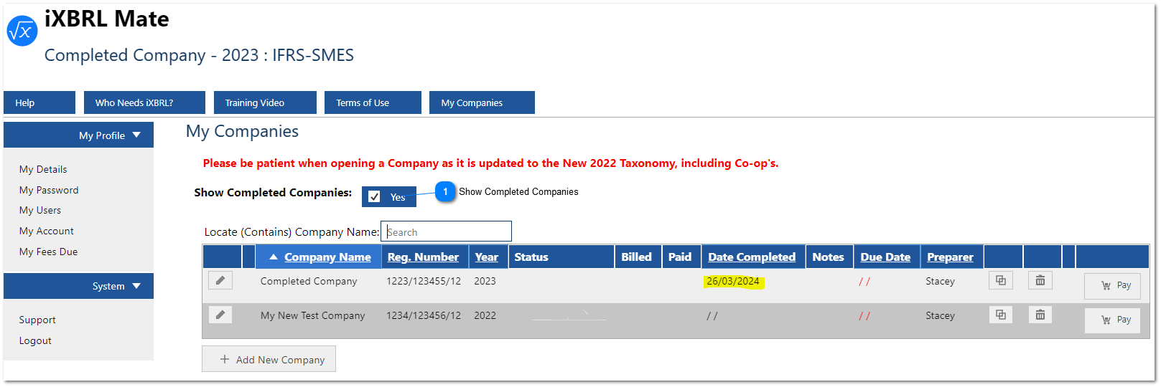Edit Completed Company with pencil icon

point(220,280)
